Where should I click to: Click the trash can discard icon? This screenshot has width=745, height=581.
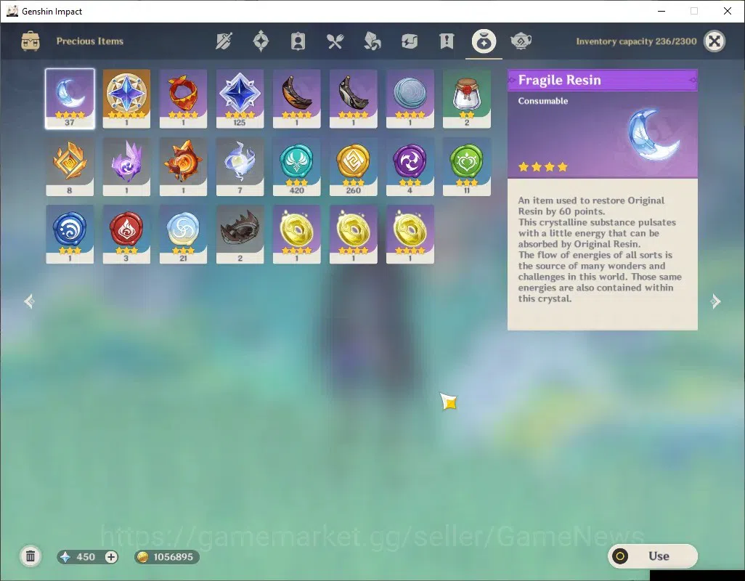[30, 556]
